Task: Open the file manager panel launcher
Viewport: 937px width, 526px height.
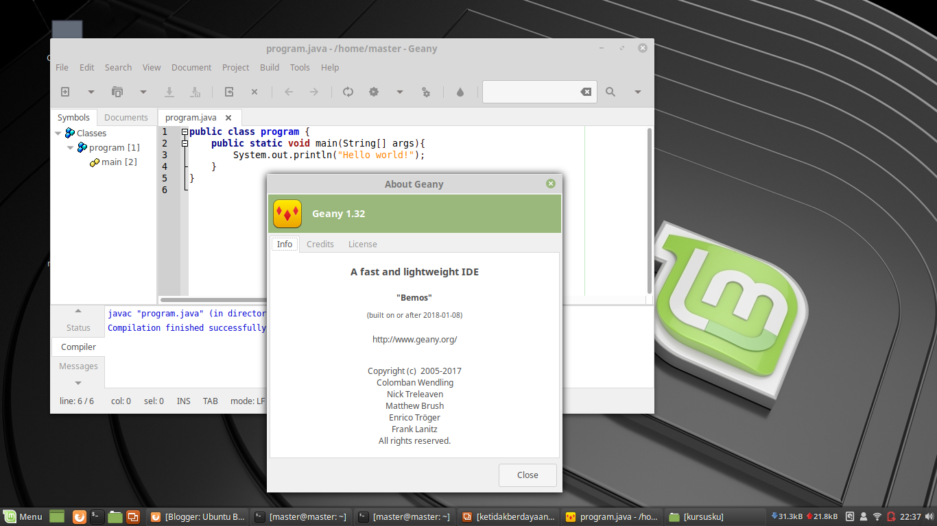Action: point(115,516)
